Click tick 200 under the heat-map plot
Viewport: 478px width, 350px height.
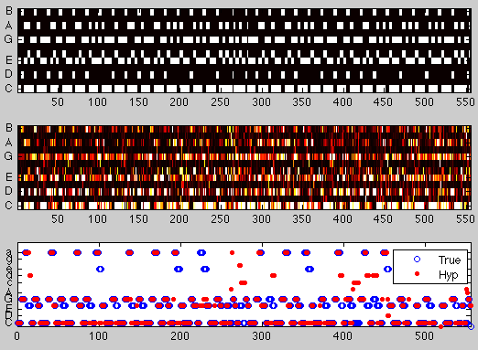pyautogui.click(x=179, y=219)
